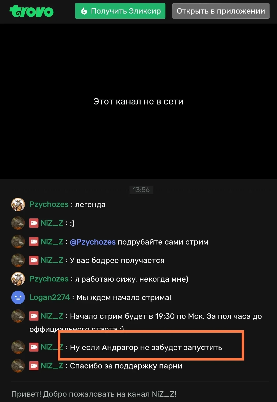Click the Ну если Андрагор message text

(146, 347)
